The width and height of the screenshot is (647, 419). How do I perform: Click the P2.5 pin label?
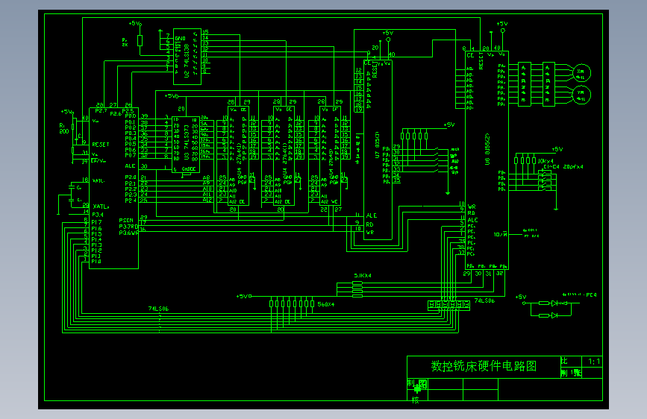tap(128, 111)
